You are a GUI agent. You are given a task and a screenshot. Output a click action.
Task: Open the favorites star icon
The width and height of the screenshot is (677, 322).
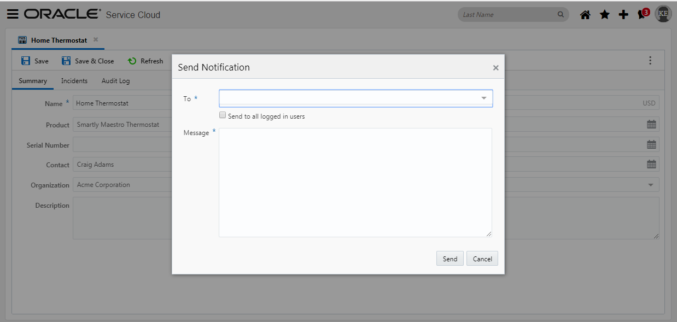click(x=604, y=14)
